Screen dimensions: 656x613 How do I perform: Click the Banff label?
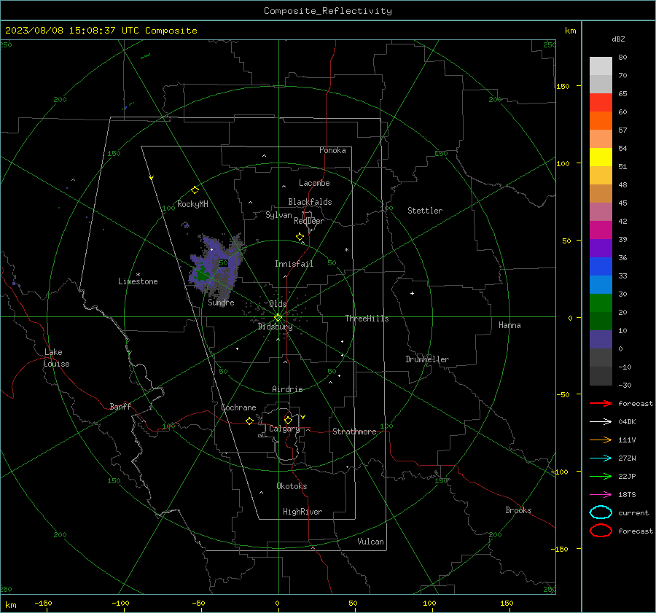[120, 406]
